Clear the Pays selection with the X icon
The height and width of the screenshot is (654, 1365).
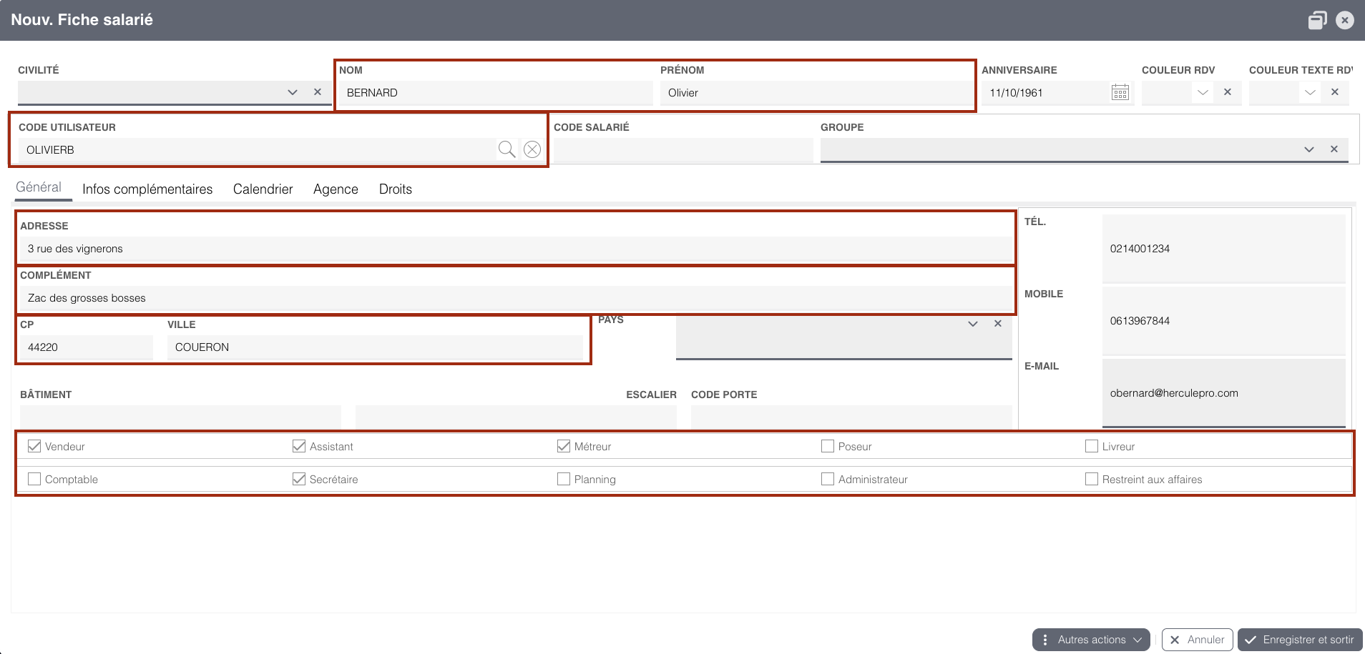998,324
